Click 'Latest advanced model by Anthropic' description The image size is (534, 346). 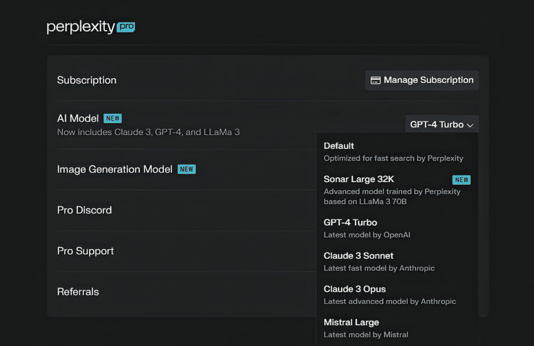point(390,301)
